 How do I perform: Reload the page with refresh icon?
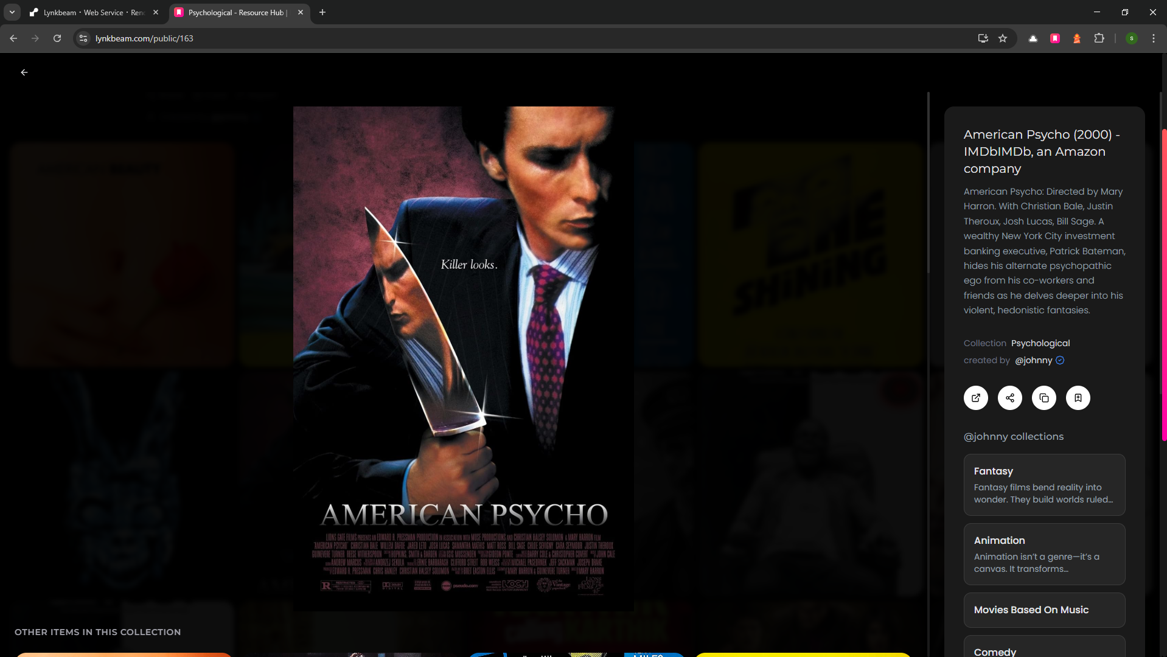[57, 38]
